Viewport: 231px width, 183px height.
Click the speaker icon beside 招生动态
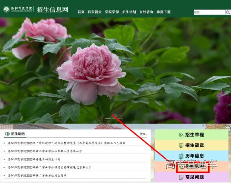click(7, 134)
